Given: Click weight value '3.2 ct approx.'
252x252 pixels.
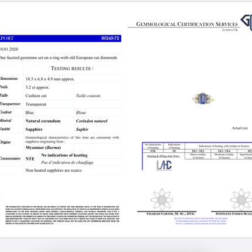Looking at the screenshot, I should [x=38, y=87].
